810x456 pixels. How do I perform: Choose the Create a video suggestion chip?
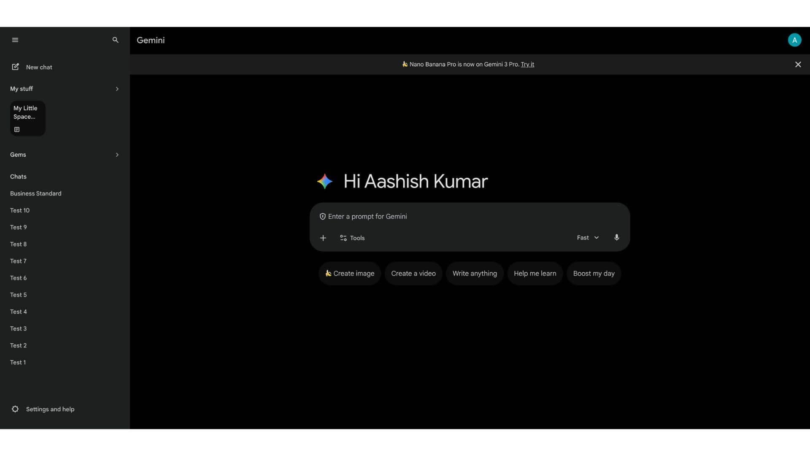pos(413,274)
